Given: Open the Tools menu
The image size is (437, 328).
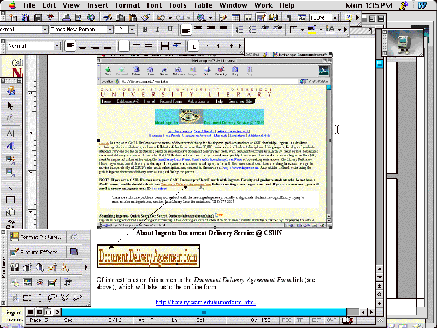Looking at the screenshot, I should pos(177,5).
